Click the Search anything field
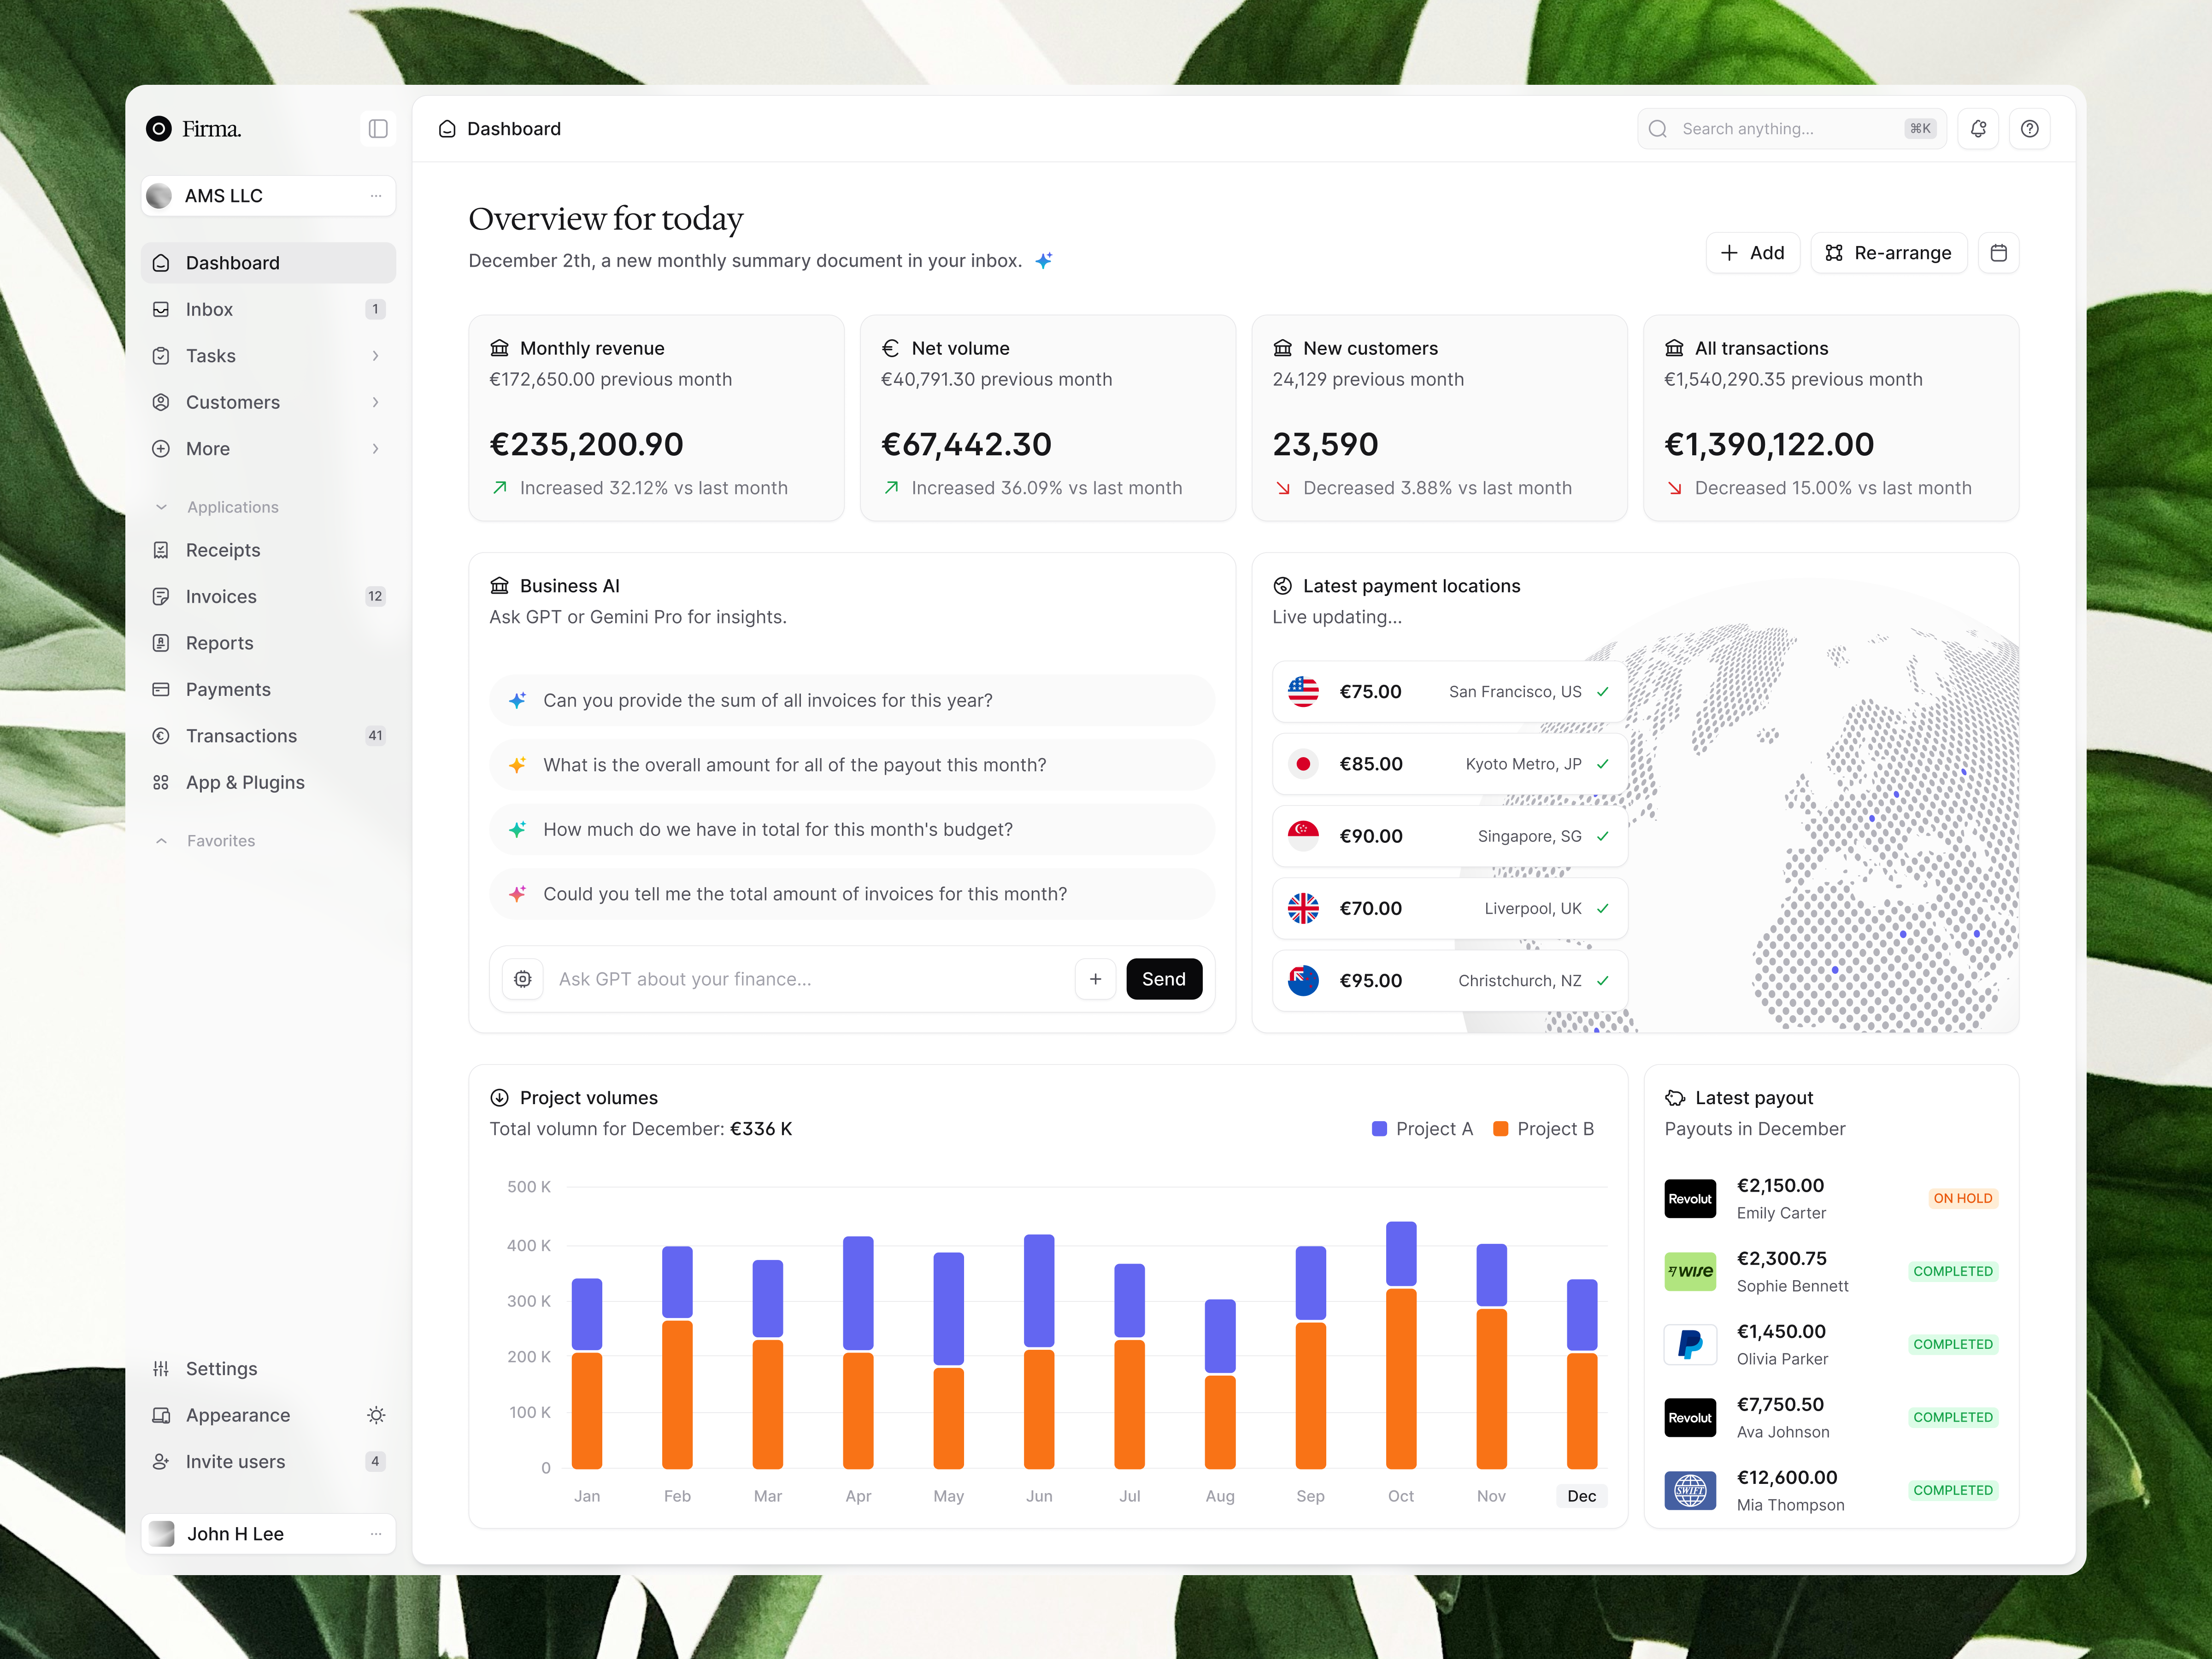 click(1792, 129)
